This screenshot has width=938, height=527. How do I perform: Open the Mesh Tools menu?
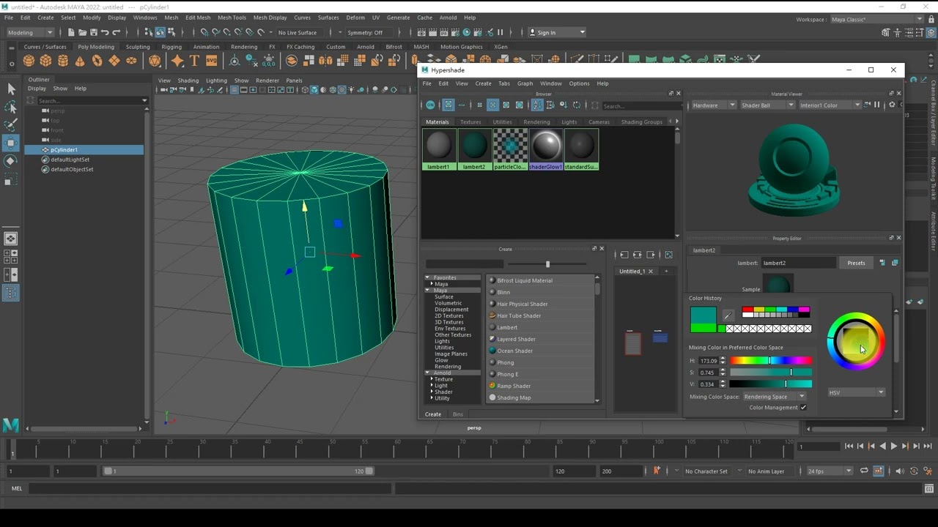pos(232,18)
